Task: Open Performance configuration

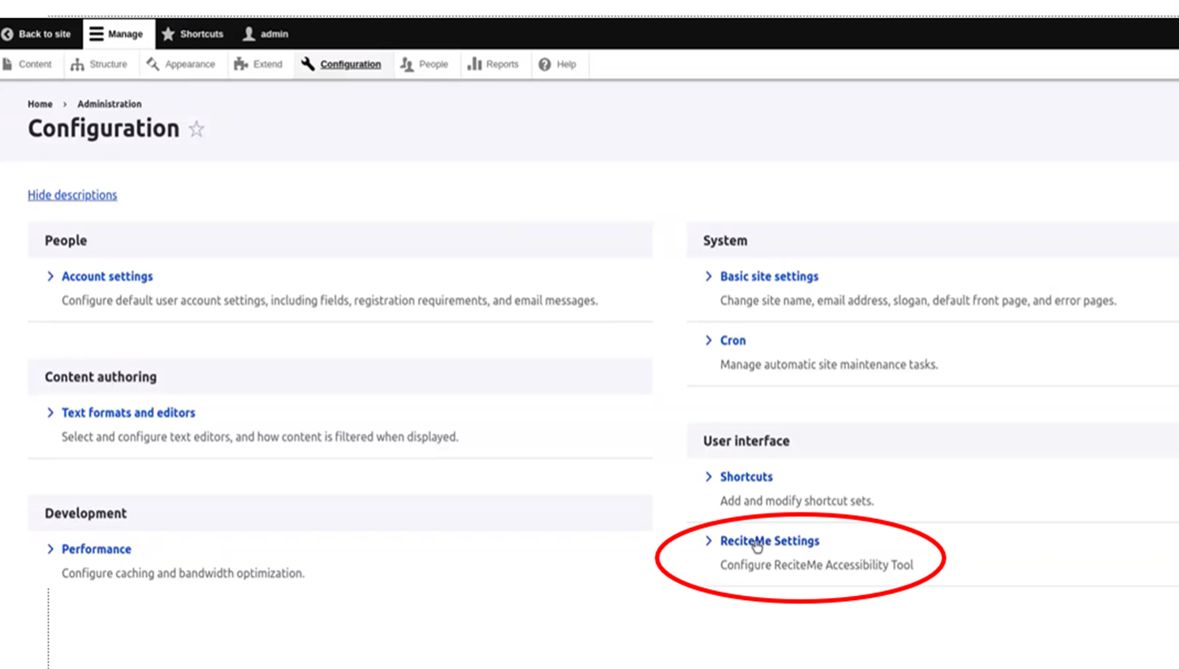Action: coord(96,548)
